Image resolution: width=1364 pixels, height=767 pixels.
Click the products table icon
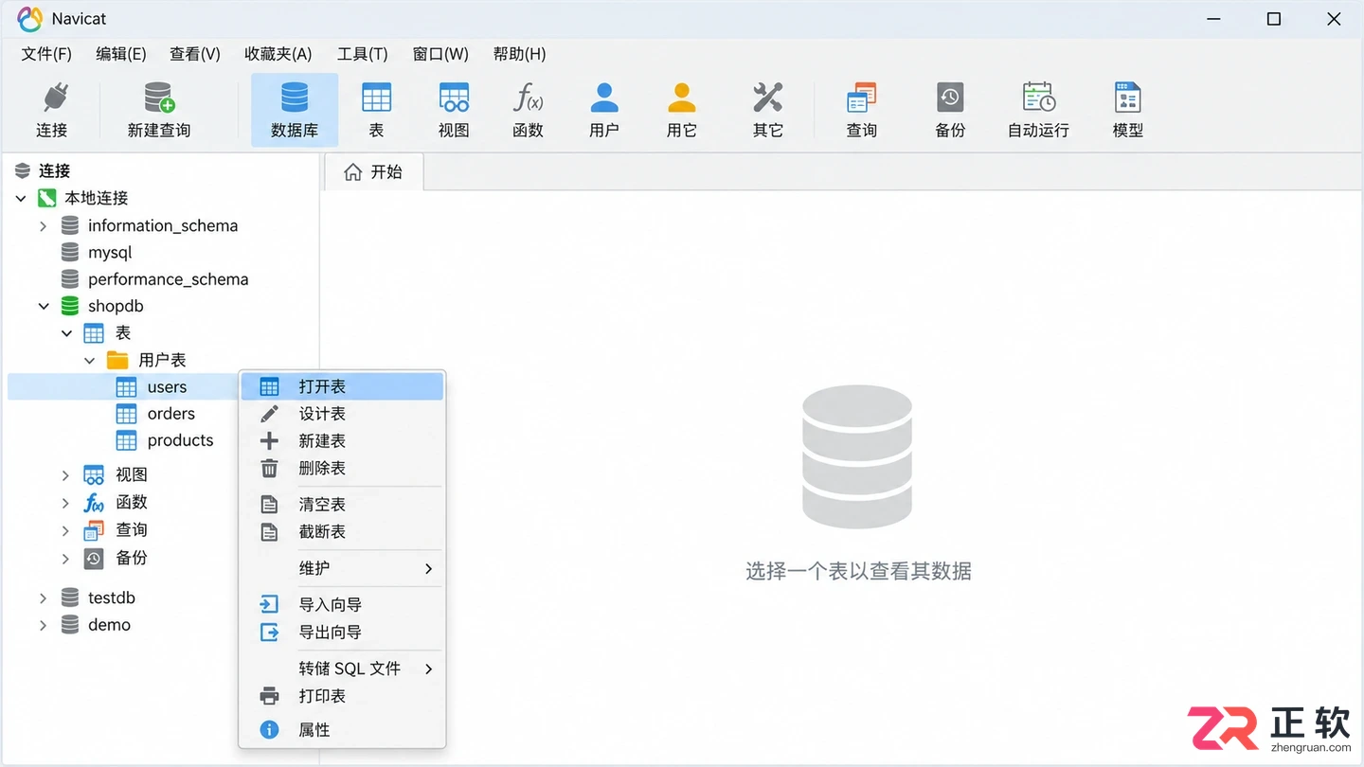pos(126,440)
